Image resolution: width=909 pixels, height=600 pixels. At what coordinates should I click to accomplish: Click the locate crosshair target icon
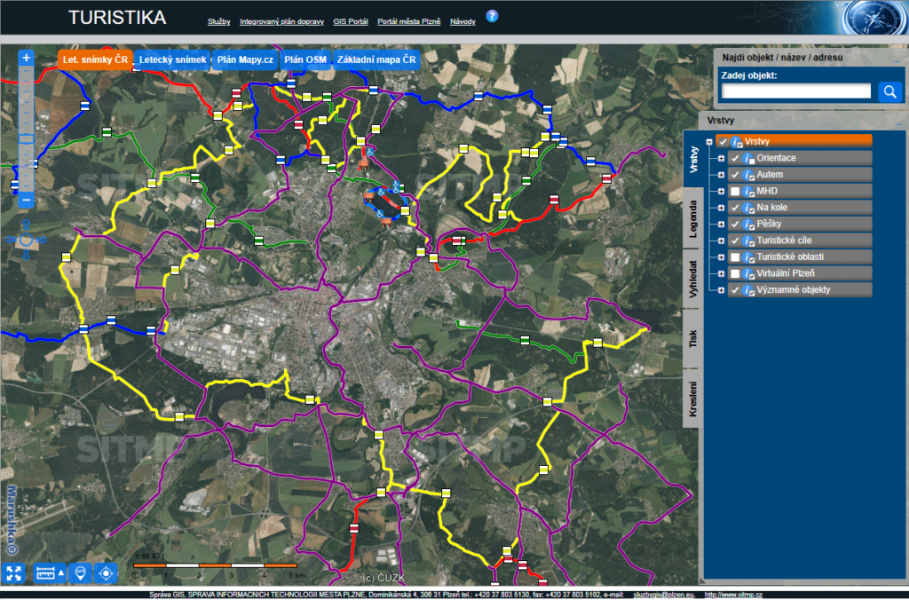pyautogui.click(x=106, y=573)
